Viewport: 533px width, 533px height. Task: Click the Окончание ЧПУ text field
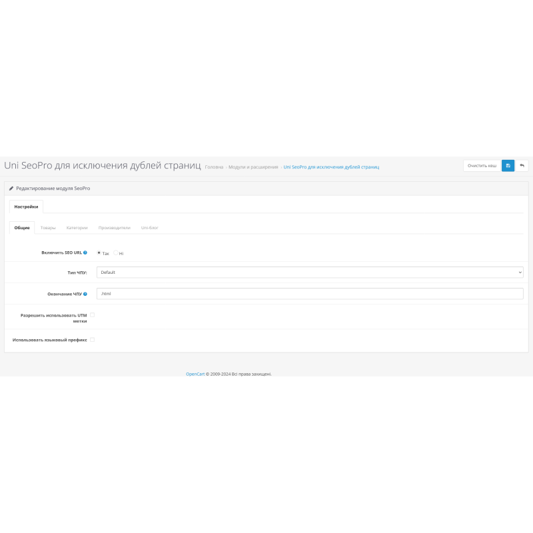pos(310,294)
